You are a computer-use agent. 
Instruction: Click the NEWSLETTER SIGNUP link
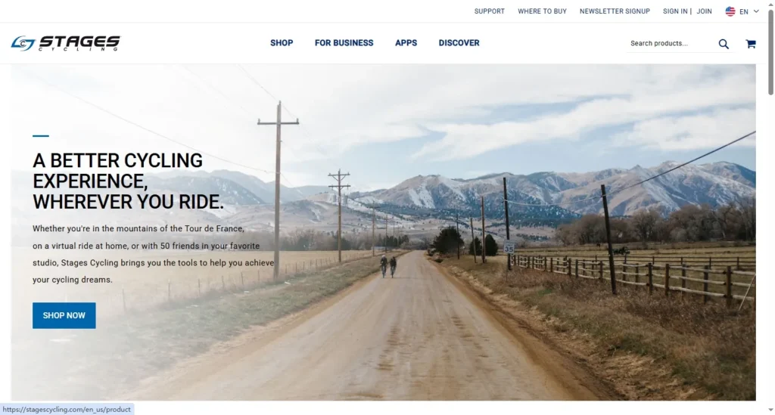coord(615,11)
